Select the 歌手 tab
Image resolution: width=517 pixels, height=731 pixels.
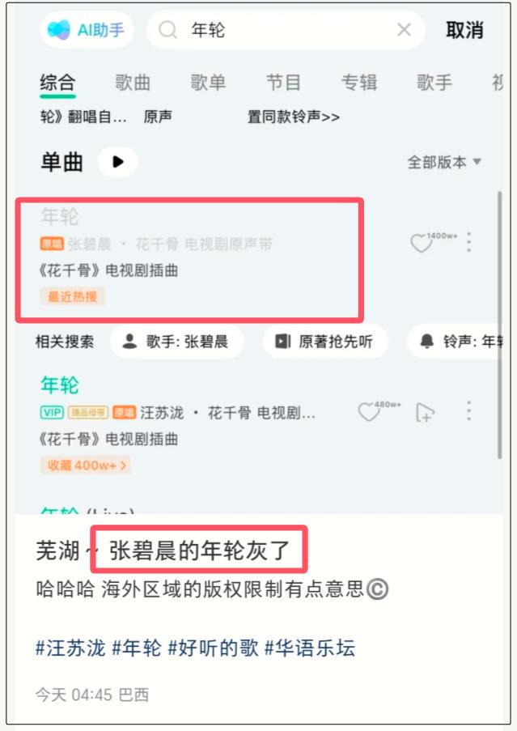pos(434,83)
